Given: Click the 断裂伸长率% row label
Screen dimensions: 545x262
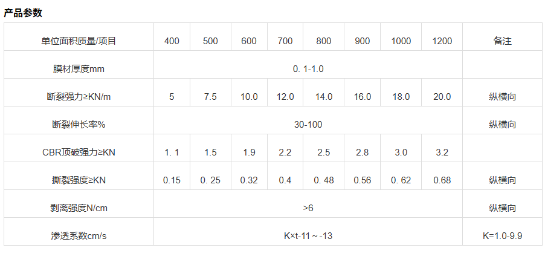Looking at the screenshot, I should (x=79, y=125).
